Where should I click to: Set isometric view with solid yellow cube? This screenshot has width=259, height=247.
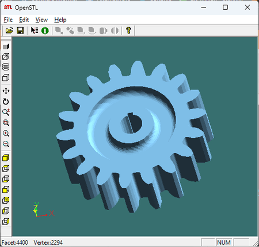pos(6,158)
